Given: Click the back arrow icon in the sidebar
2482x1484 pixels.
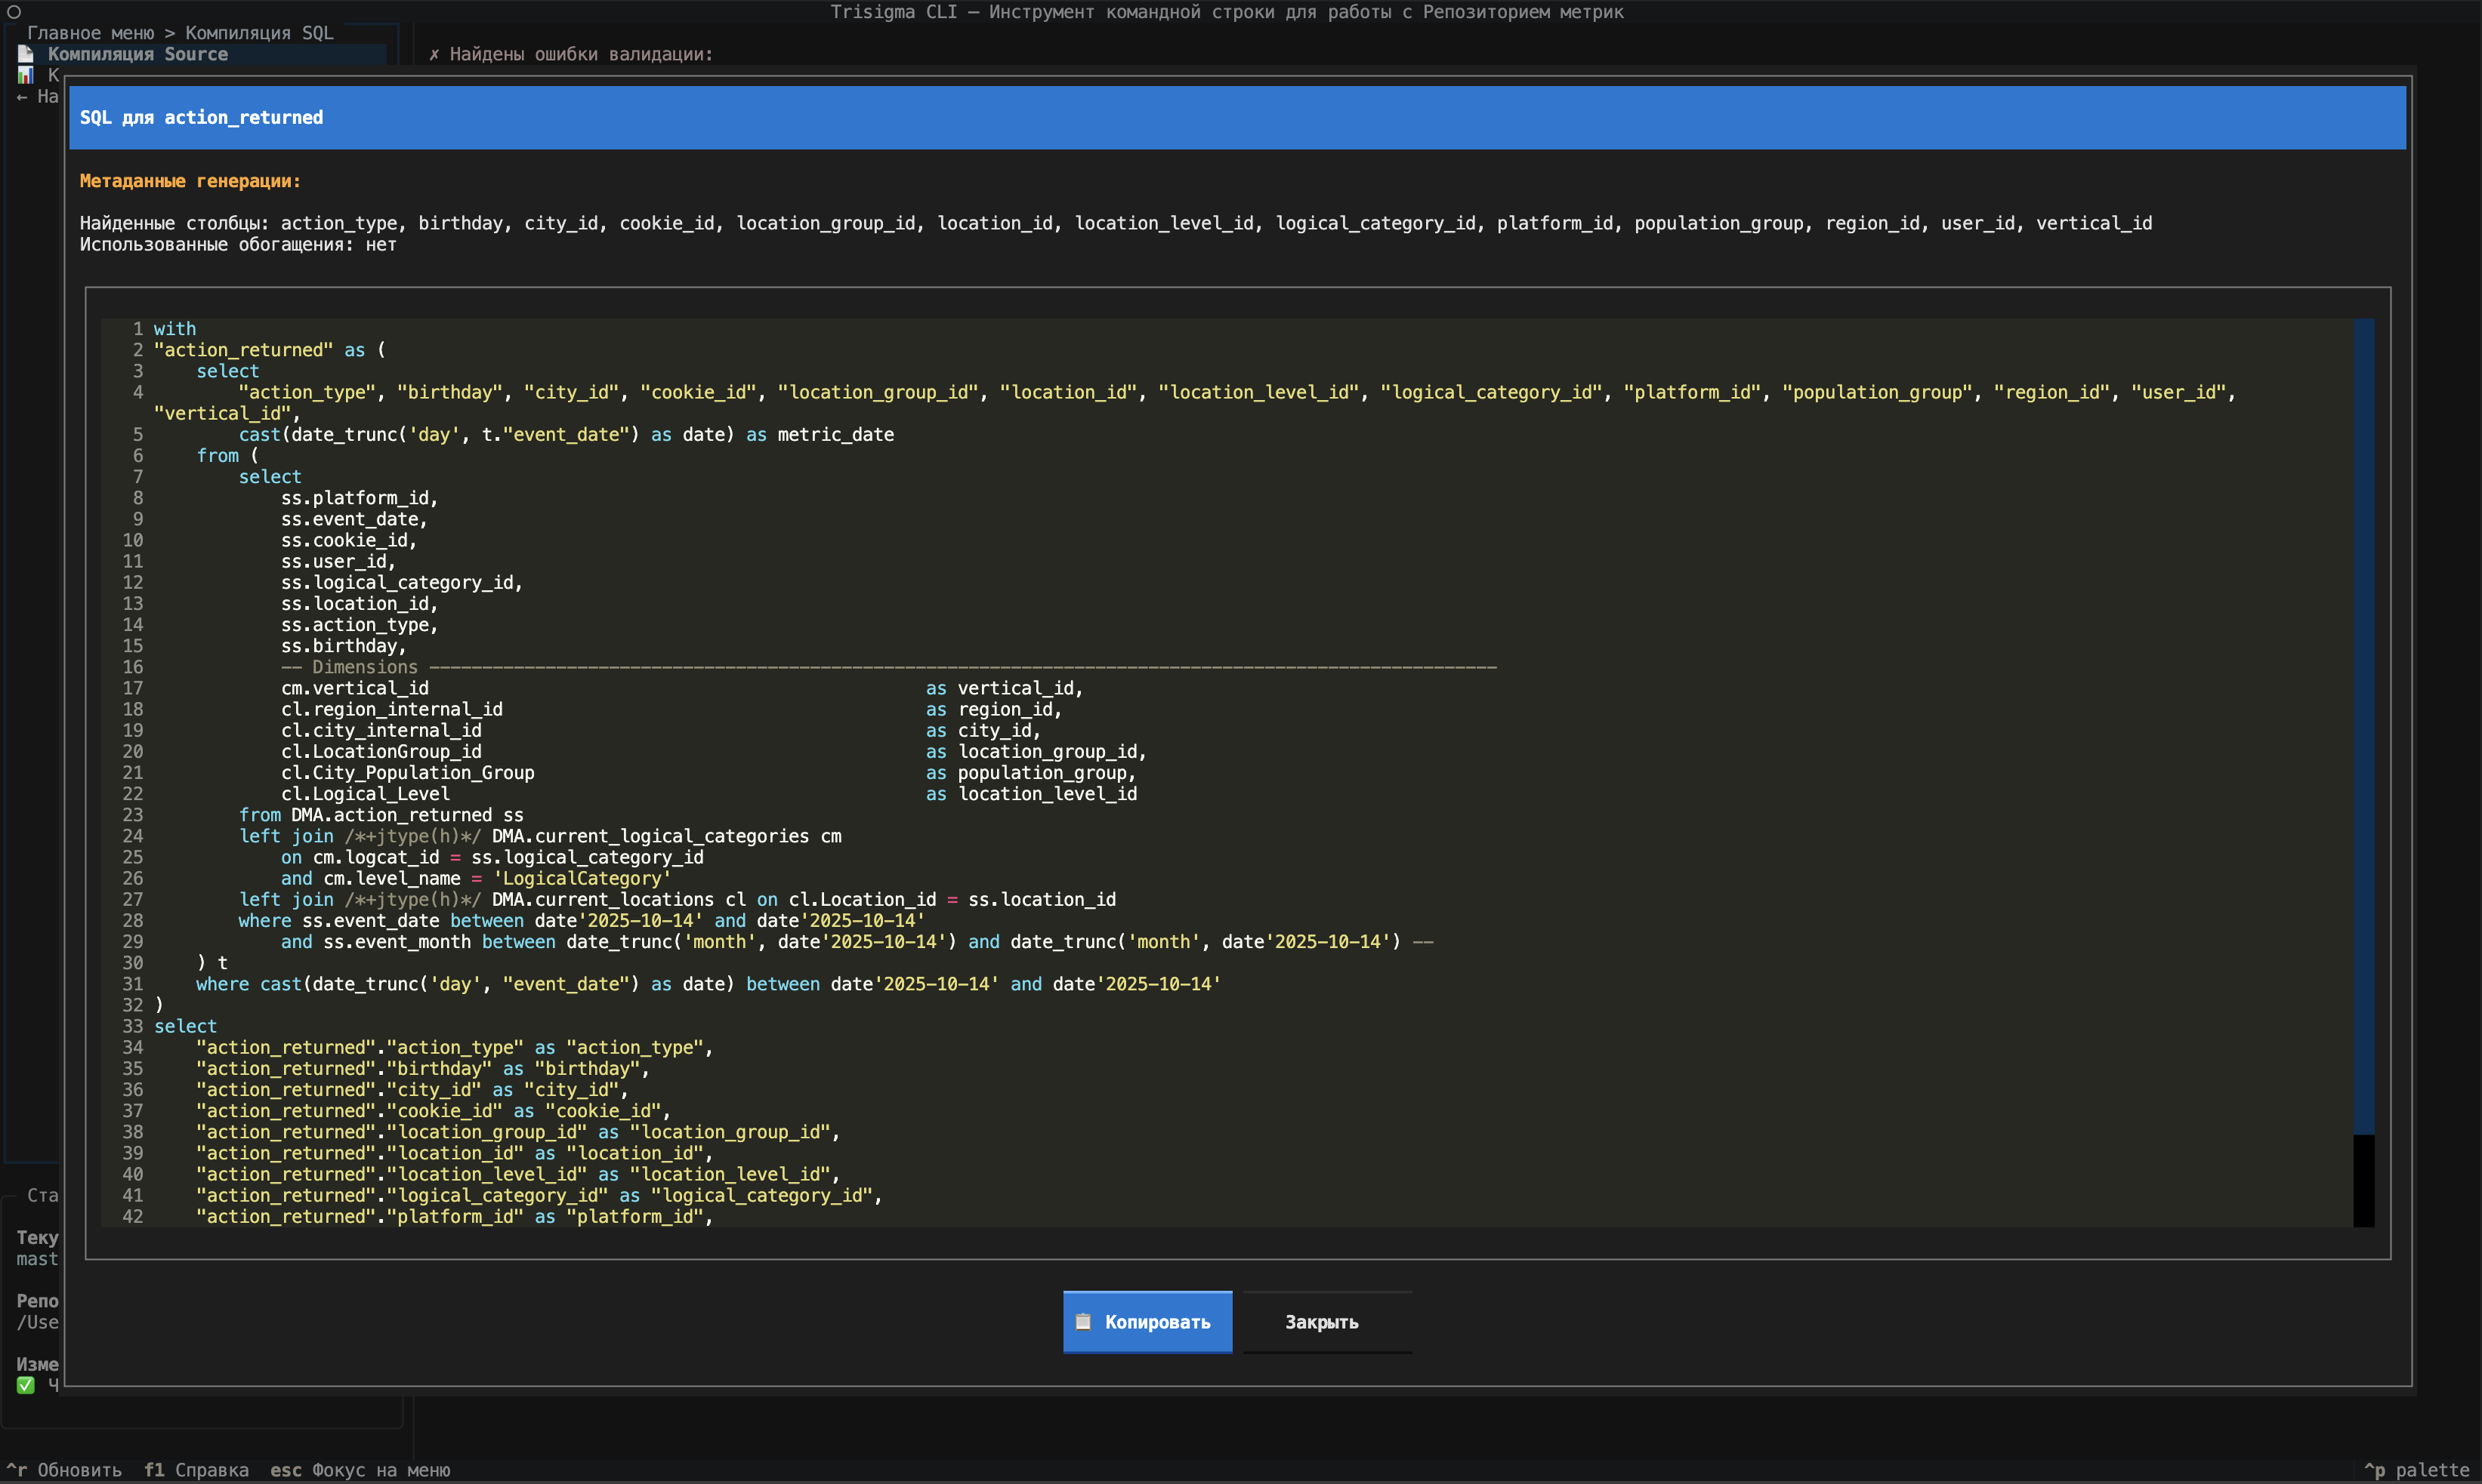Looking at the screenshot, I should [x=22, y=97].
